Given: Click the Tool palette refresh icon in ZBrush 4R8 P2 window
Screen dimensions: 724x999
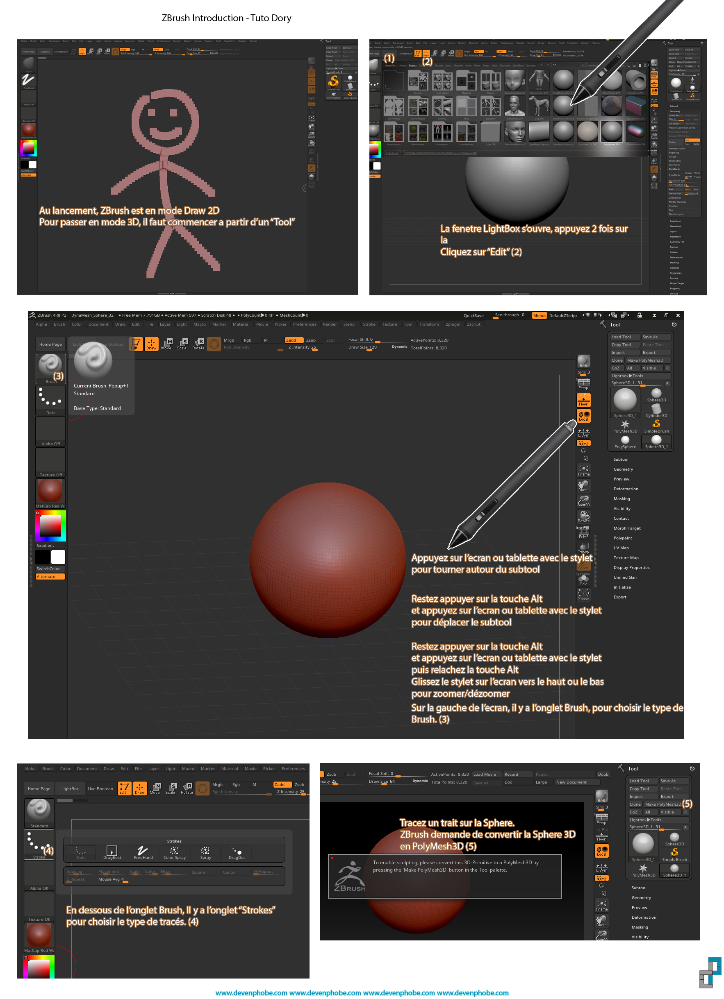Looking at the screenshot, I should pyautogui.click(x=674, y=325).
